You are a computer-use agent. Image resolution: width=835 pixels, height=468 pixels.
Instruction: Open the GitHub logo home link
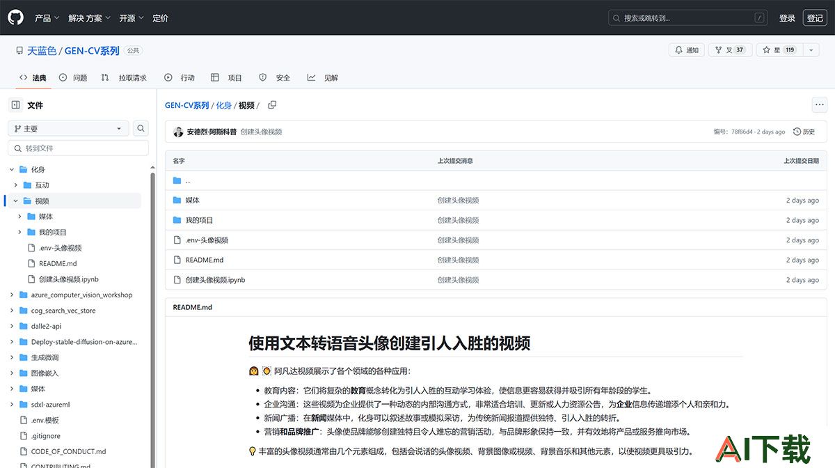pos(15,17)
